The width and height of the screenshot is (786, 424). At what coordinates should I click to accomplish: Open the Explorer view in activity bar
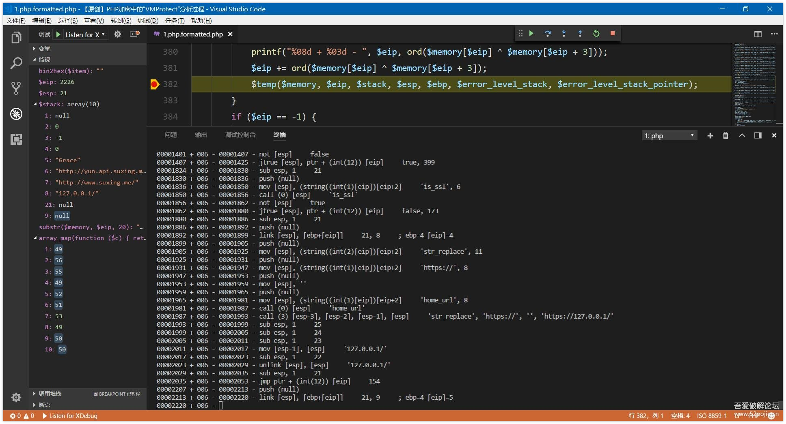pos(16,38)
